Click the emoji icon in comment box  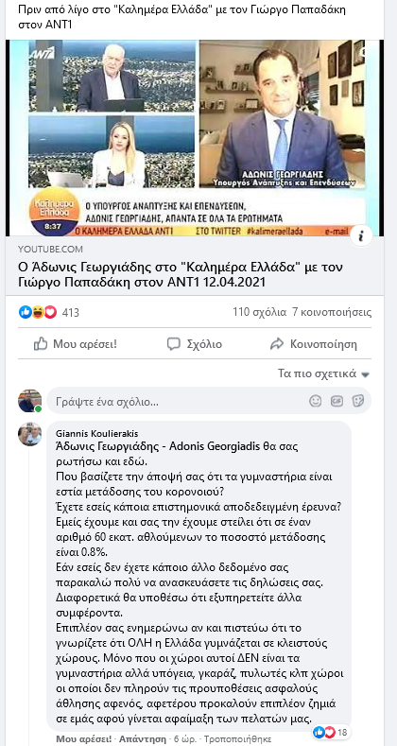point(315,401)
